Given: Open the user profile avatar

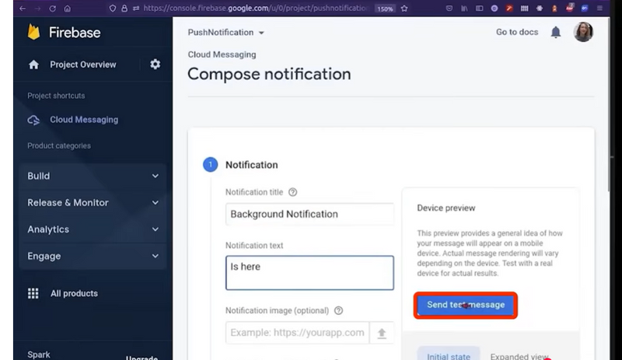Looking at the screenshot, I should [582, 33].
